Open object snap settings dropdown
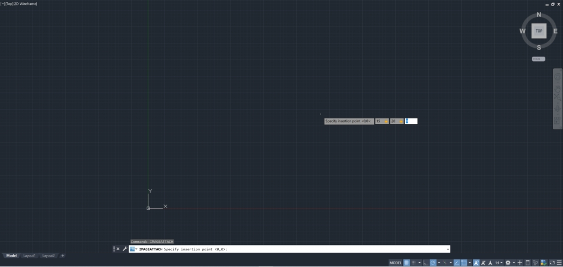Screen dimensions: 563x267 470,263
